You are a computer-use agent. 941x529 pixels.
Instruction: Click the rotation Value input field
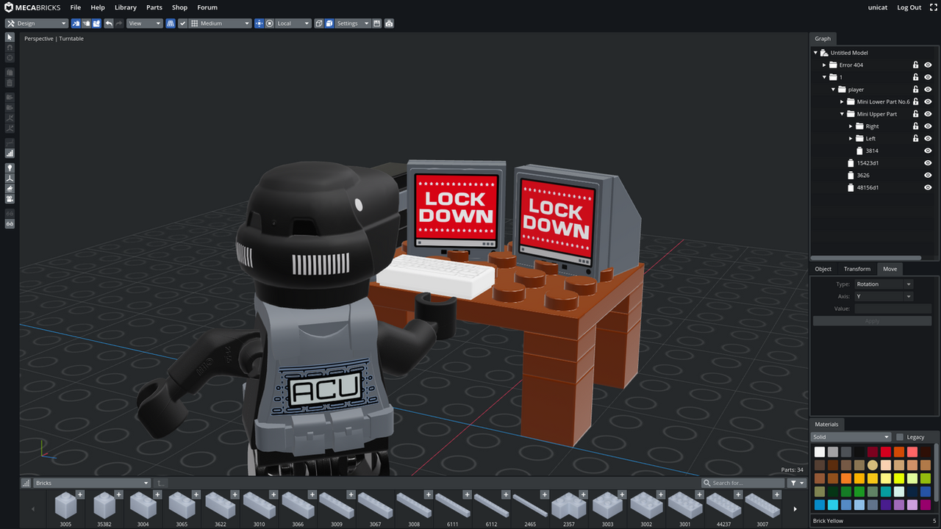click(x=892, y=309)
